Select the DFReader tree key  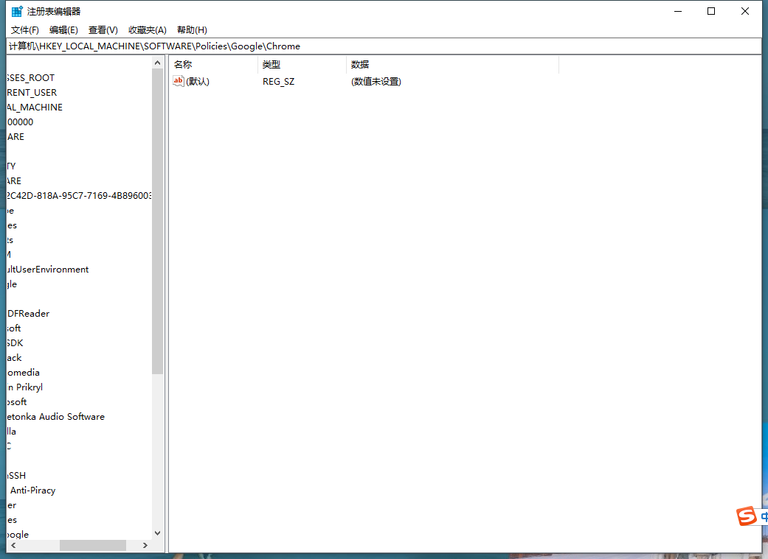(x=29, y=314)
